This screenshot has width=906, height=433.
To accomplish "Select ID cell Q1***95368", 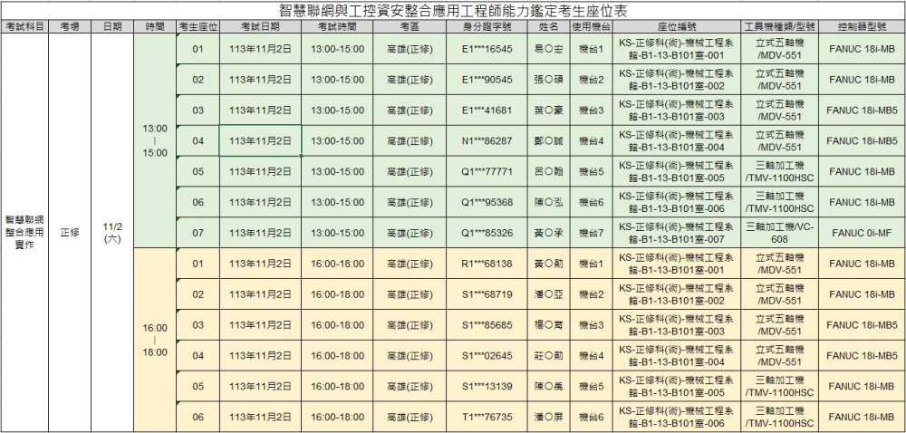I will click(487, 202).
